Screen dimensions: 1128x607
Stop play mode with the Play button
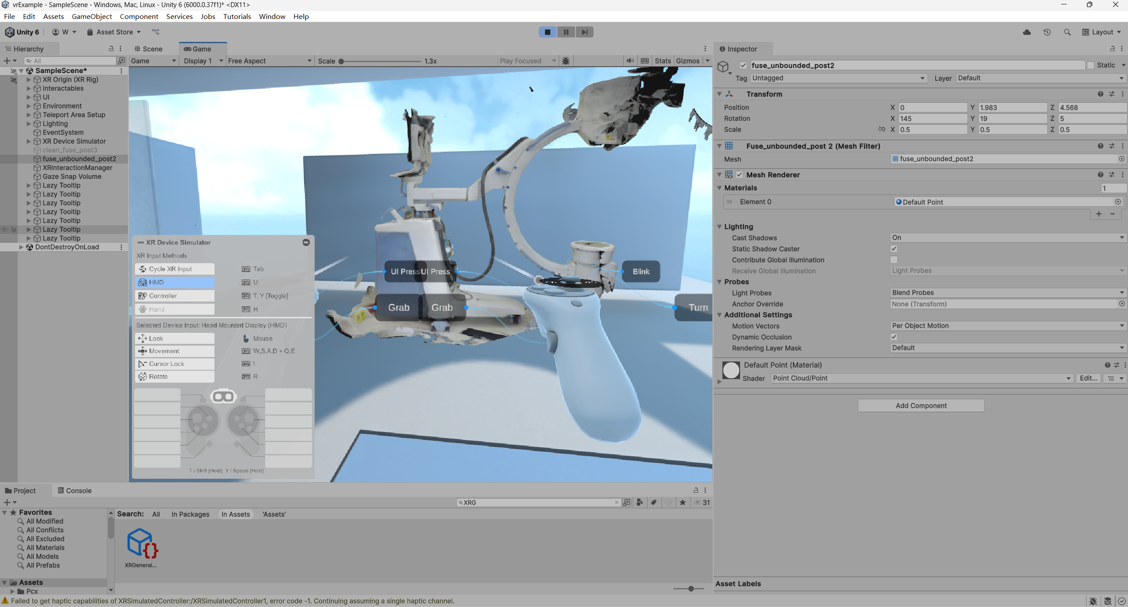(x=547, y=32)
